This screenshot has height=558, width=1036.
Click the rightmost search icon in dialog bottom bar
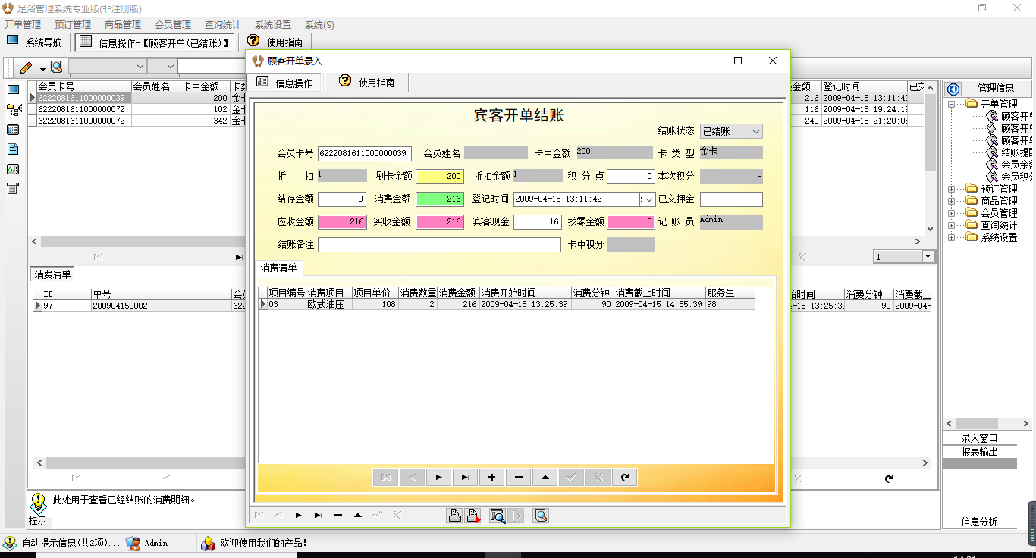[x=541, y=516]
